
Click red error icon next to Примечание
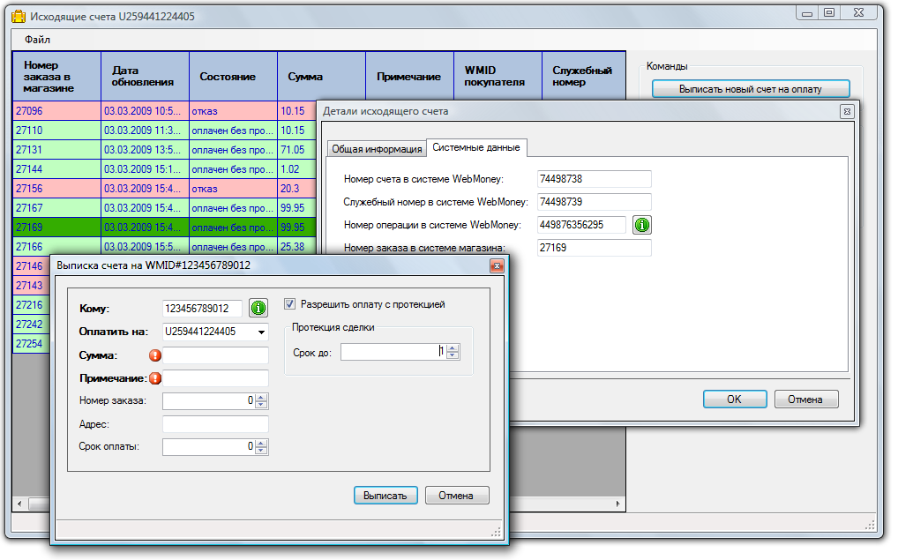[x=155, y=378]
